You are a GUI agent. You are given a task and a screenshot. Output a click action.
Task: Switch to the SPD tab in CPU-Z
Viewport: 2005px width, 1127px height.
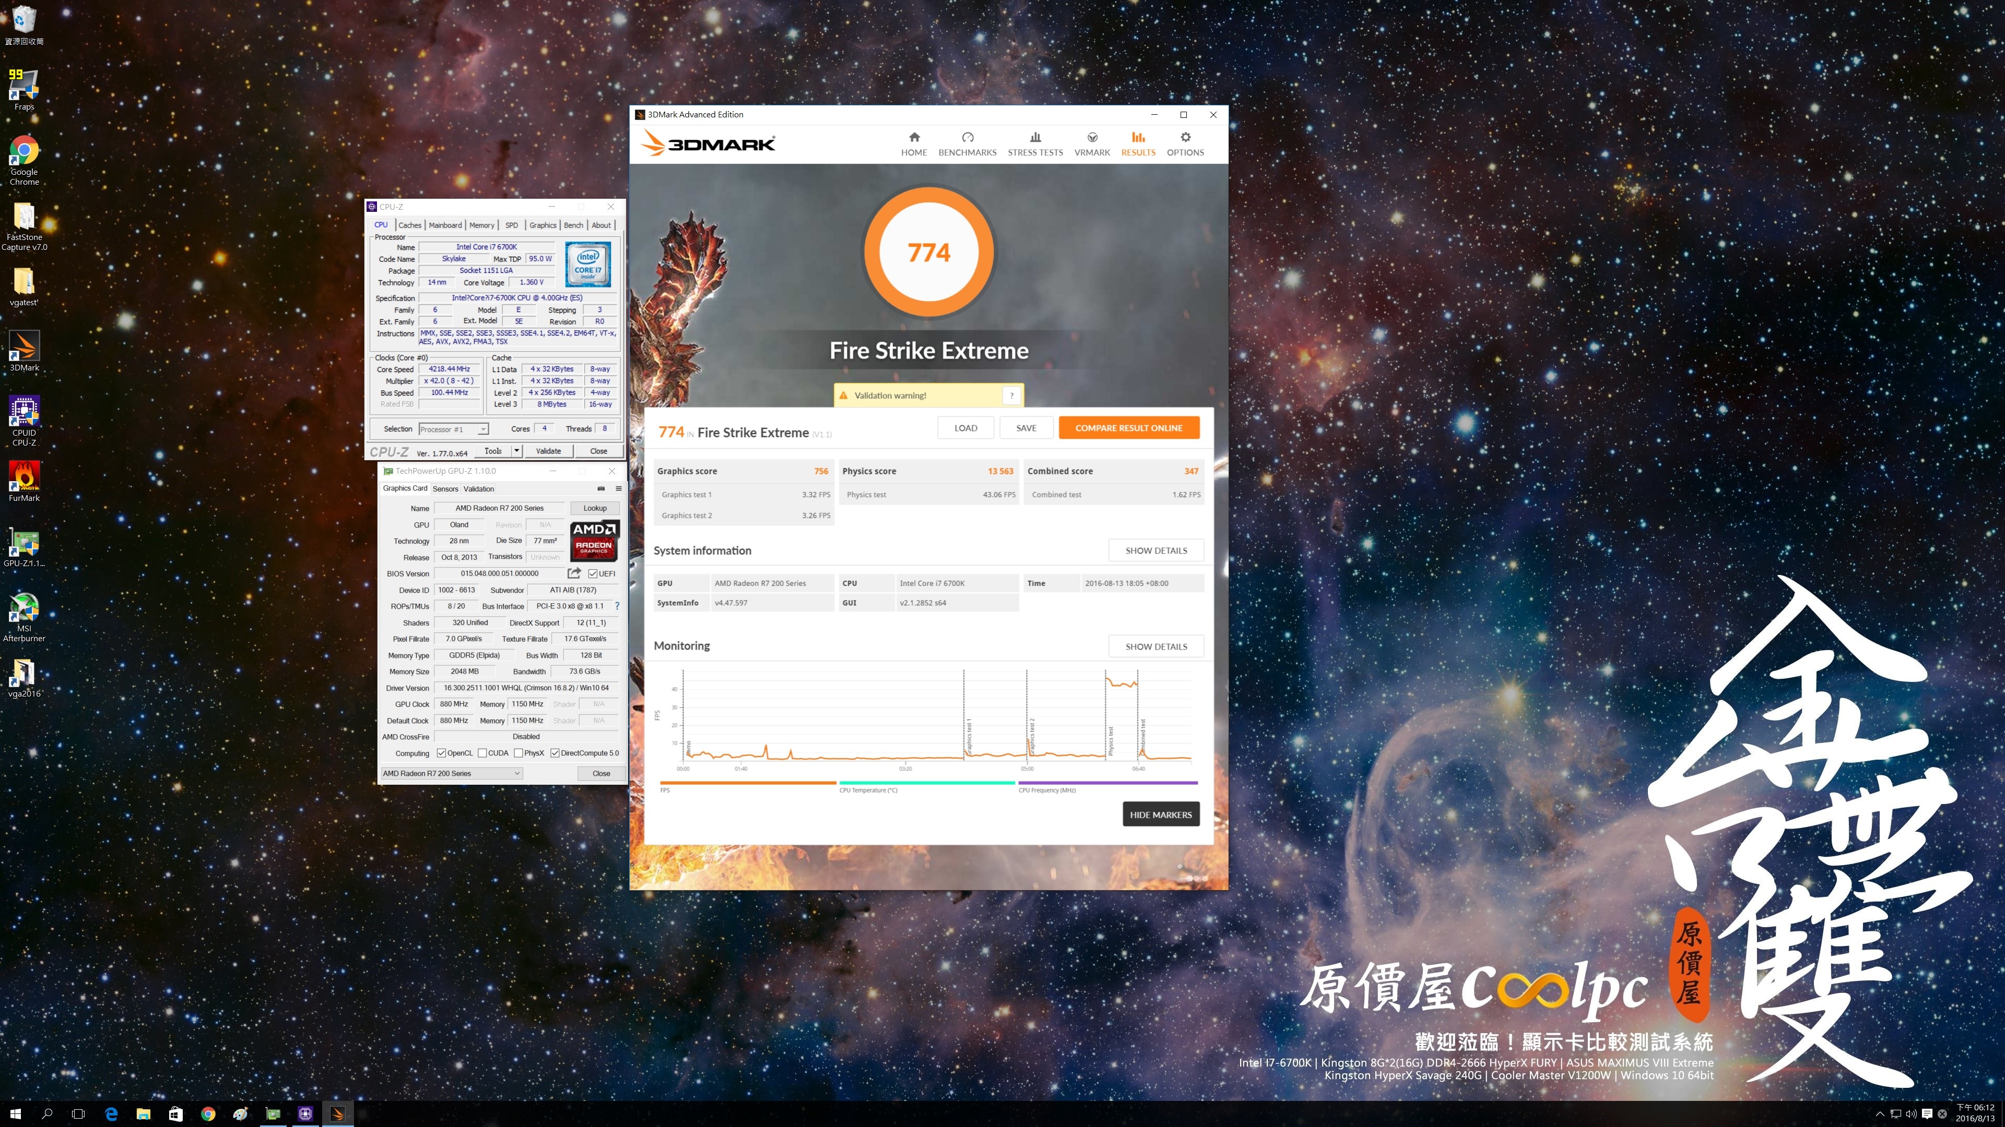[x=511, y=225]
